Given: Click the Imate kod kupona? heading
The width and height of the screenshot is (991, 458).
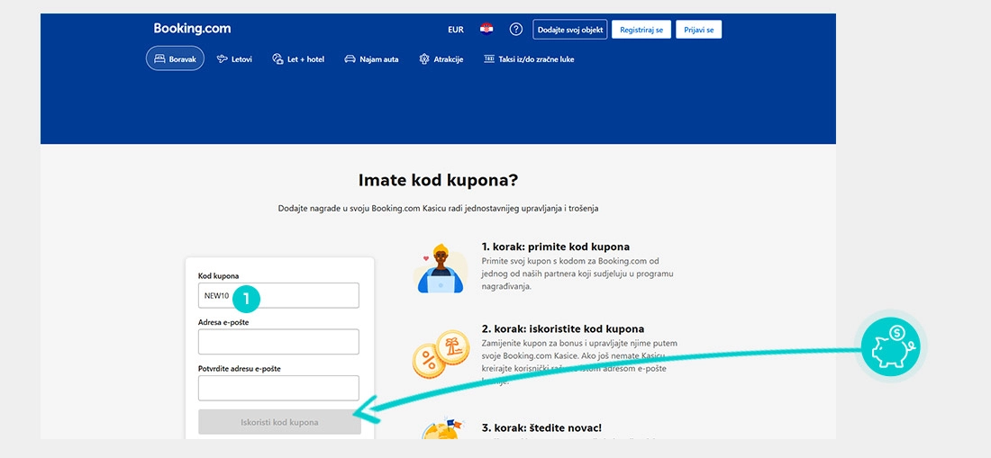Looking at the screenshot, I should pos(438,181).
